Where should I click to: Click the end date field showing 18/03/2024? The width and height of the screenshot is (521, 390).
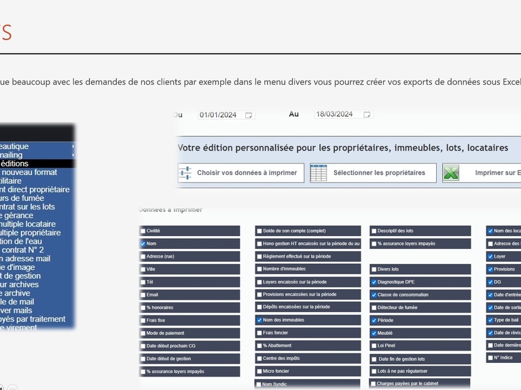click(x=334, y=115)
